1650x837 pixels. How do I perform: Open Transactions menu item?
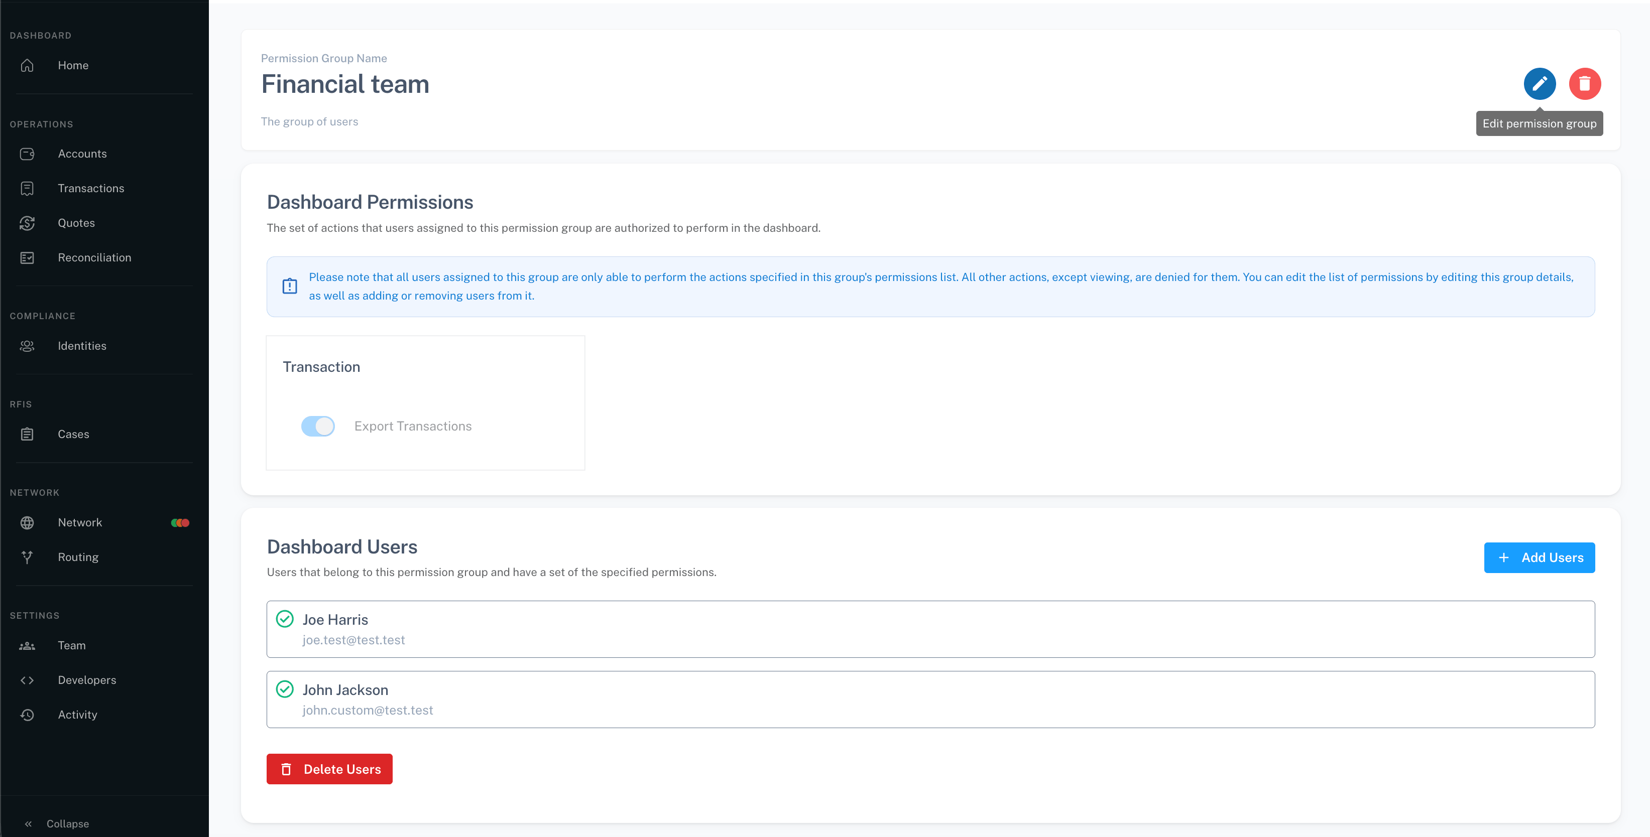(x=91, y=188)
